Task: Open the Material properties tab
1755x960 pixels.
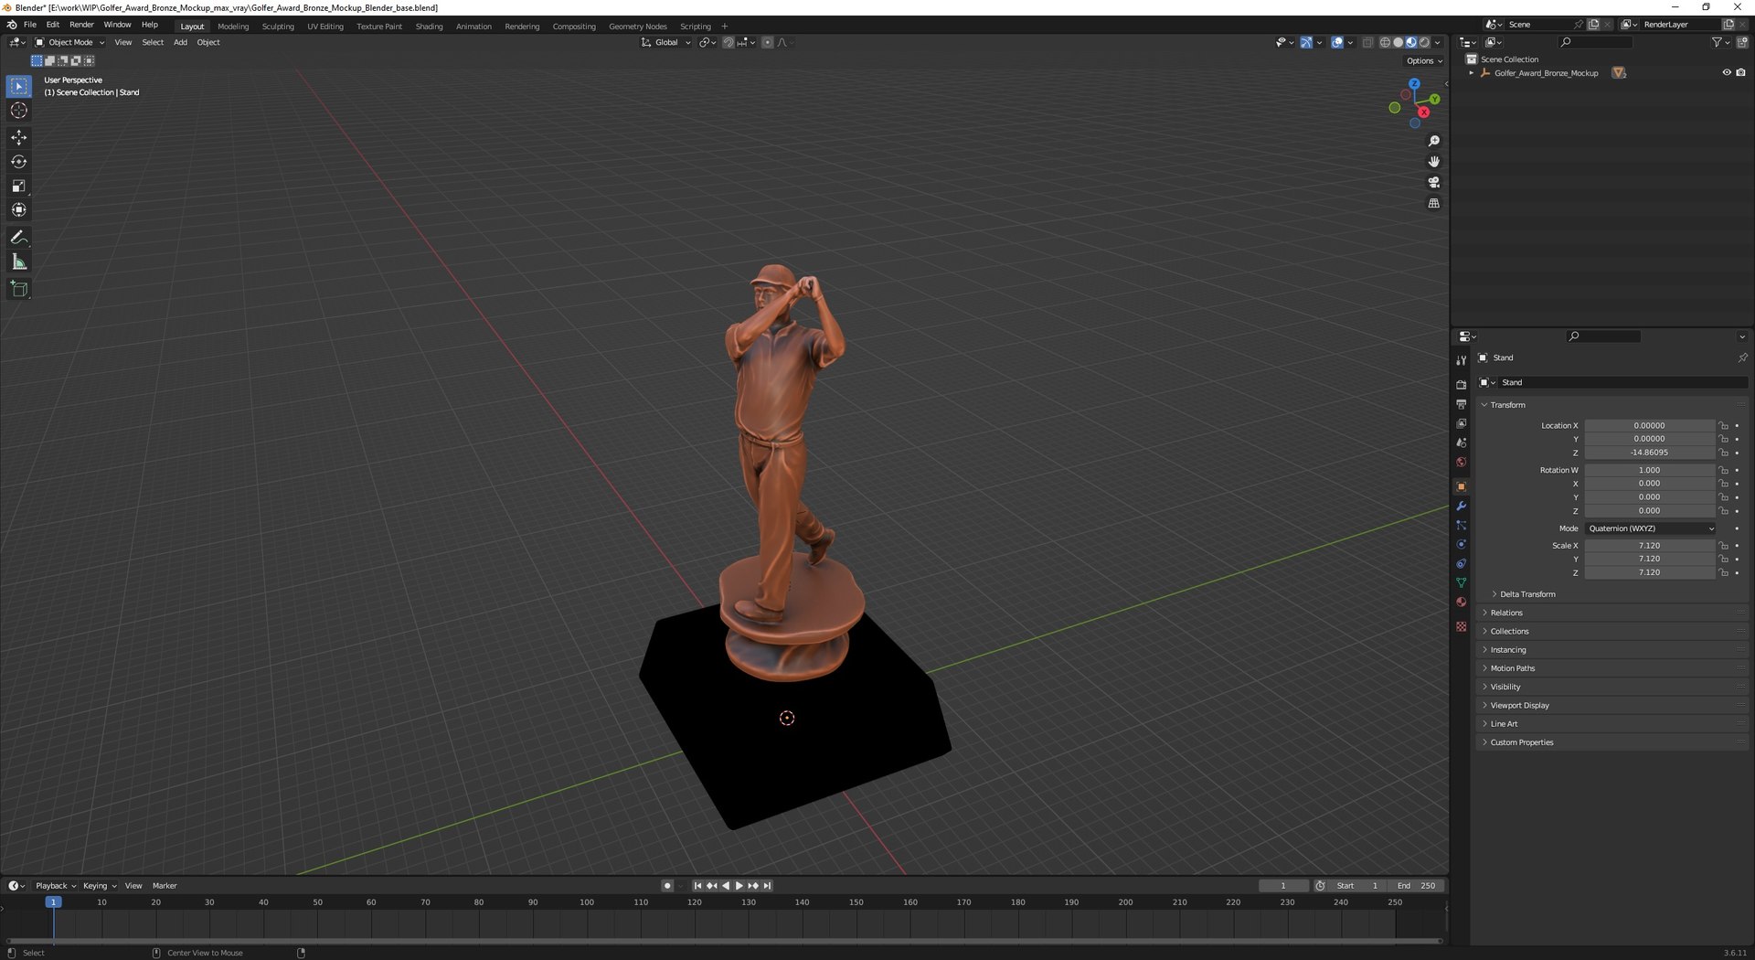Action: [x=1461, y=602]
